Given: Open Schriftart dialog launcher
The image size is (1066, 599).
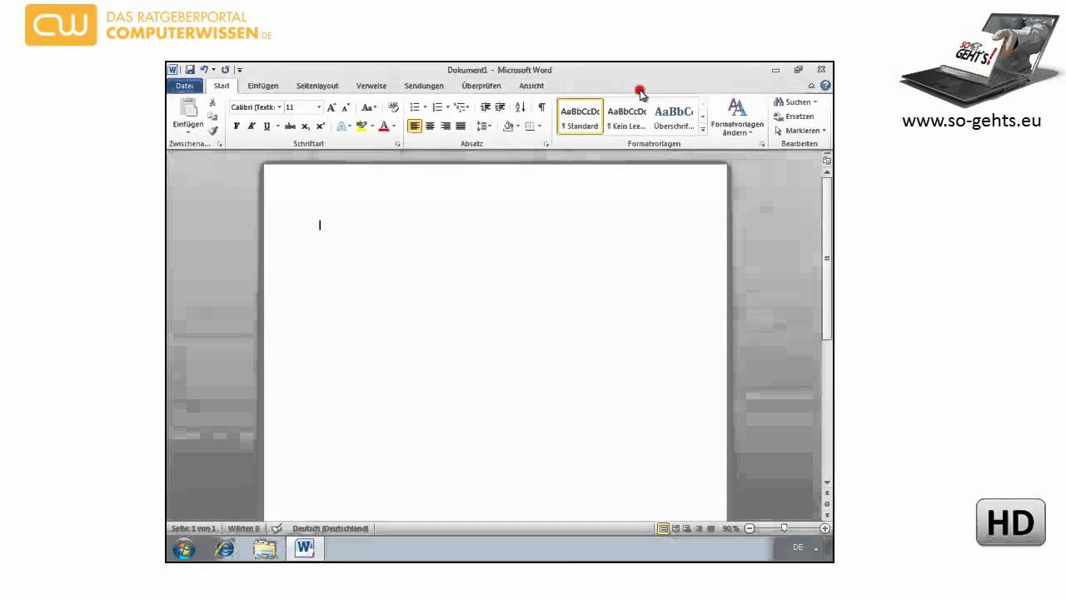Looking at the screenshot, I should pos(397,144).
